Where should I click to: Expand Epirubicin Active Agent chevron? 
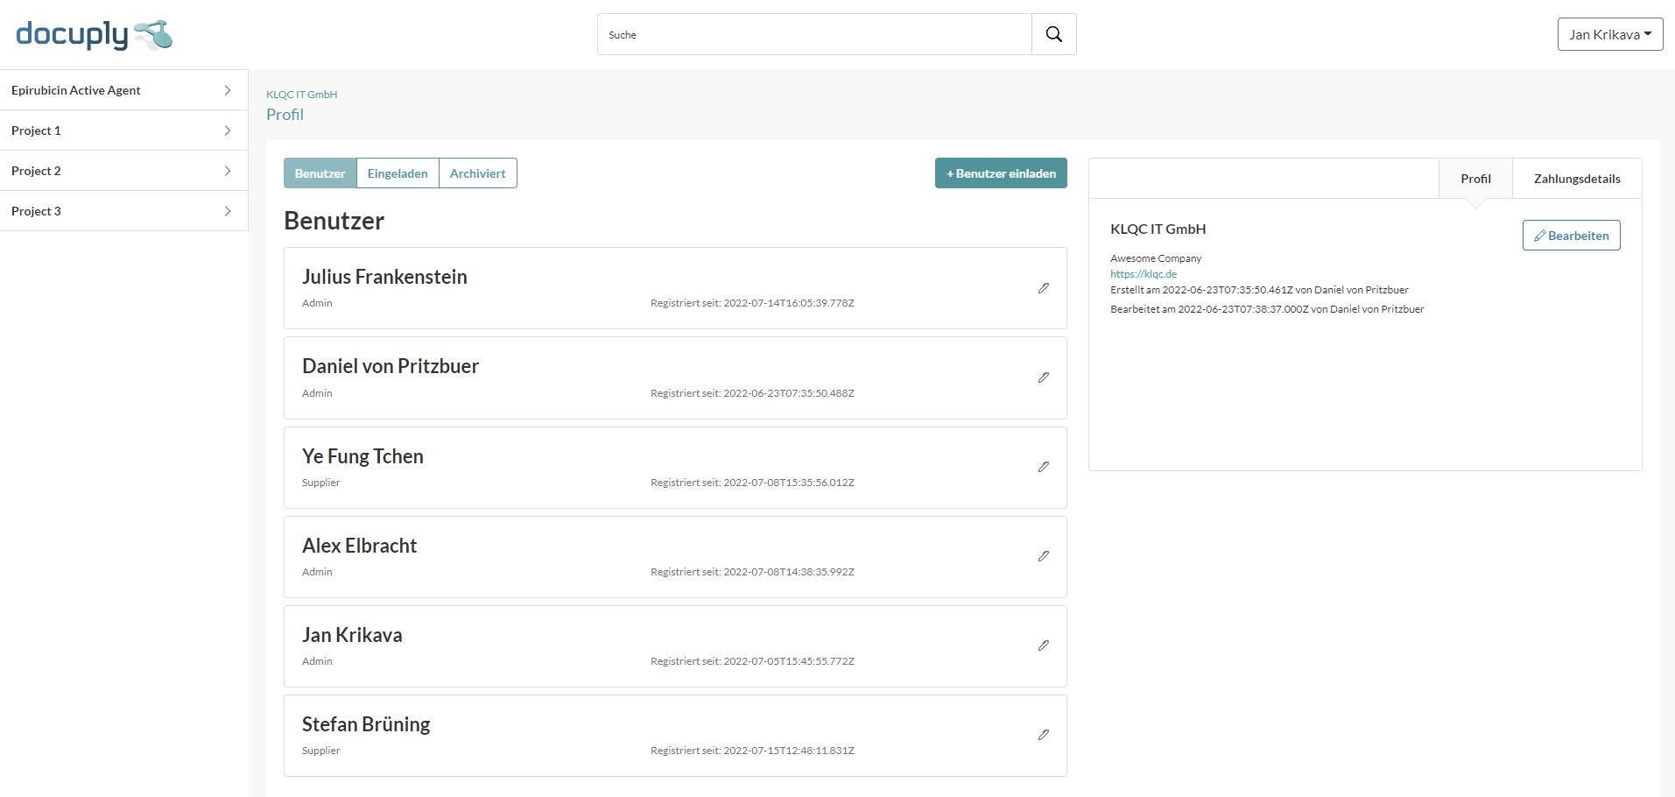coord(228,90)
